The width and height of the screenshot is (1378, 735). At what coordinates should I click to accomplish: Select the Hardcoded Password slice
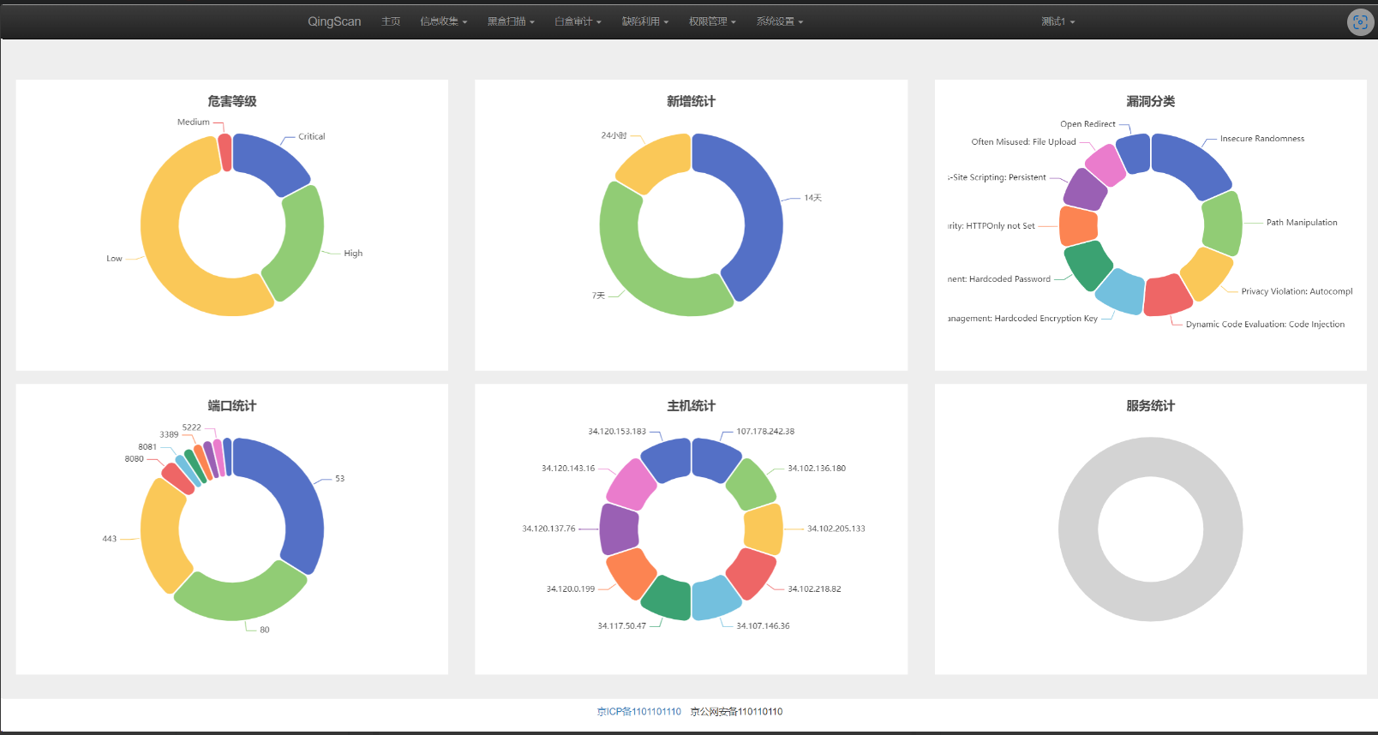(1087, 265)
